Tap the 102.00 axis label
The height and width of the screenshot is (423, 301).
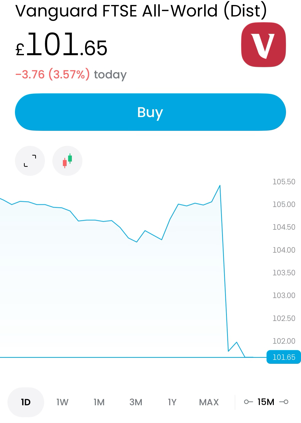tap(284, 341)
